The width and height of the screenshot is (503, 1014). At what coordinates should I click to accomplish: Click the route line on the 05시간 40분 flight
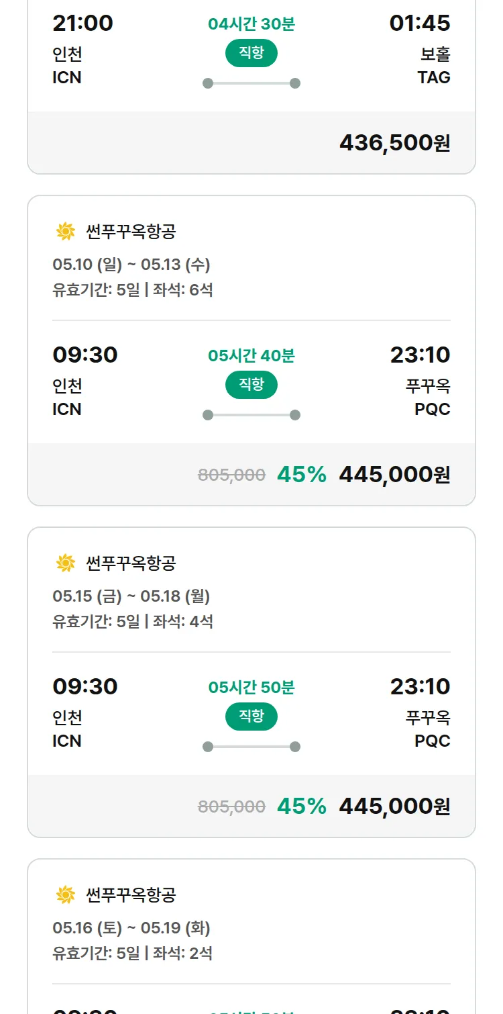point(251,415)
